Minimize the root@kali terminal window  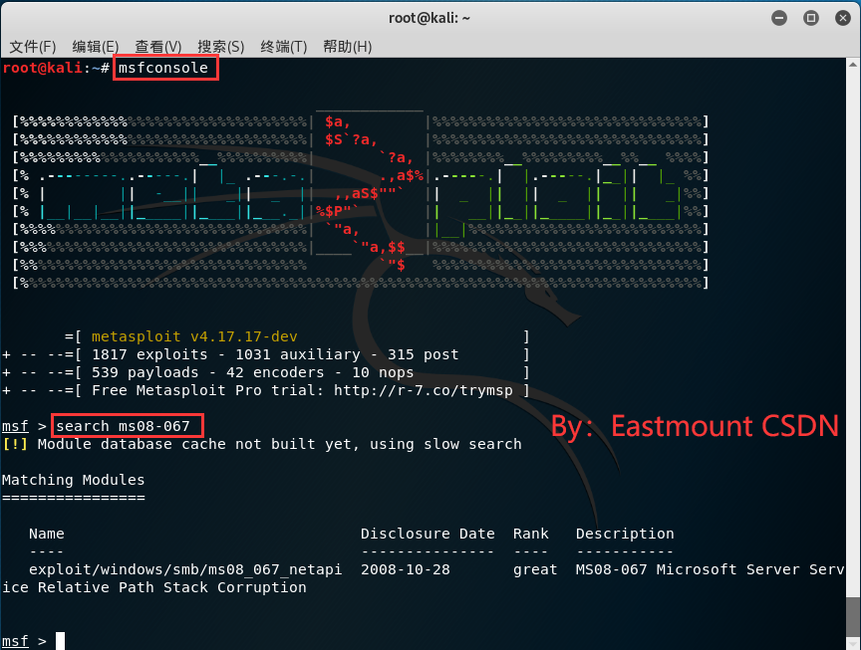(x=778, y=18)
